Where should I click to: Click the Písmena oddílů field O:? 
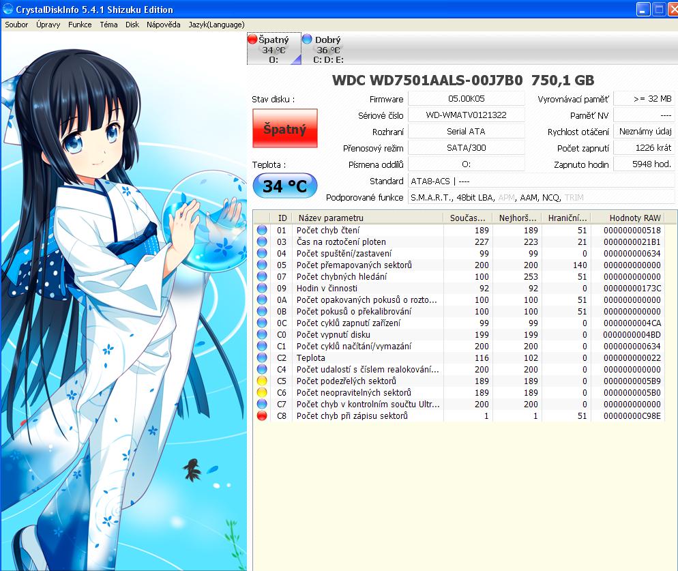466,164
